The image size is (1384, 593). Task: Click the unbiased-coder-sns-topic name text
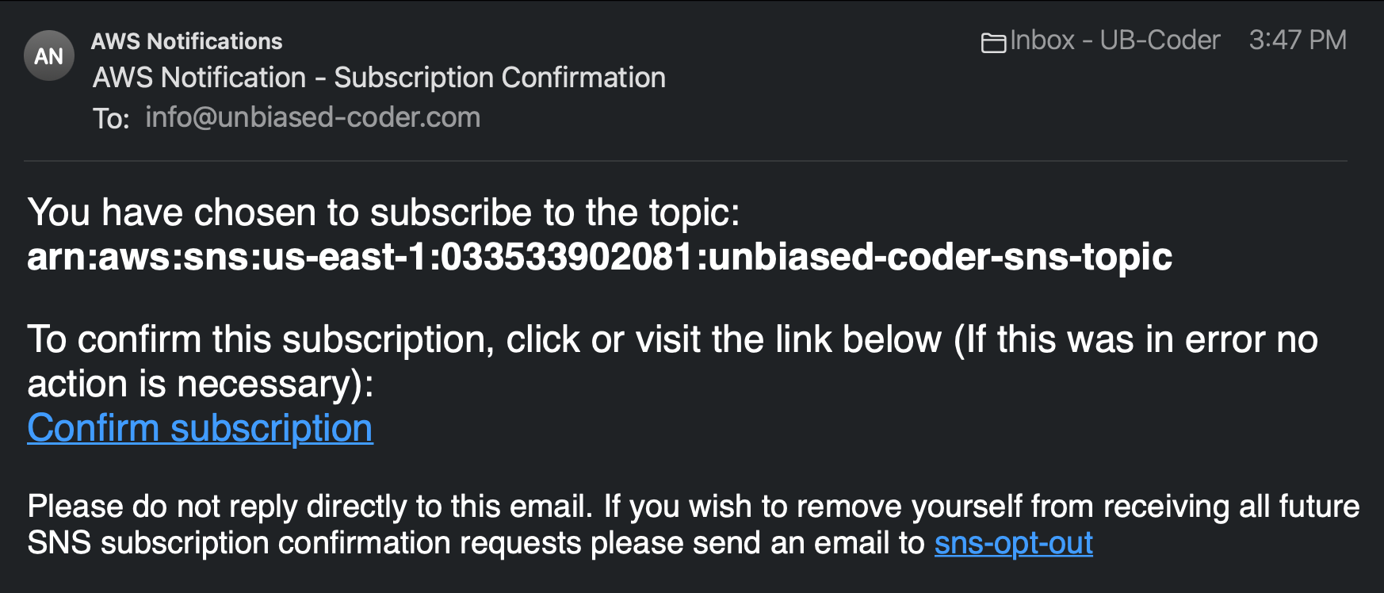tap(940, 256)
